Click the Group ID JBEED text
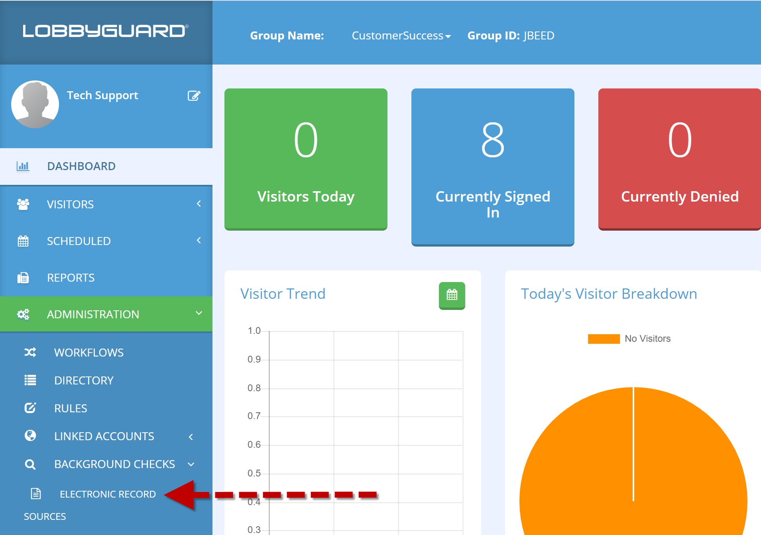The image size is (761, 535). 511,35
